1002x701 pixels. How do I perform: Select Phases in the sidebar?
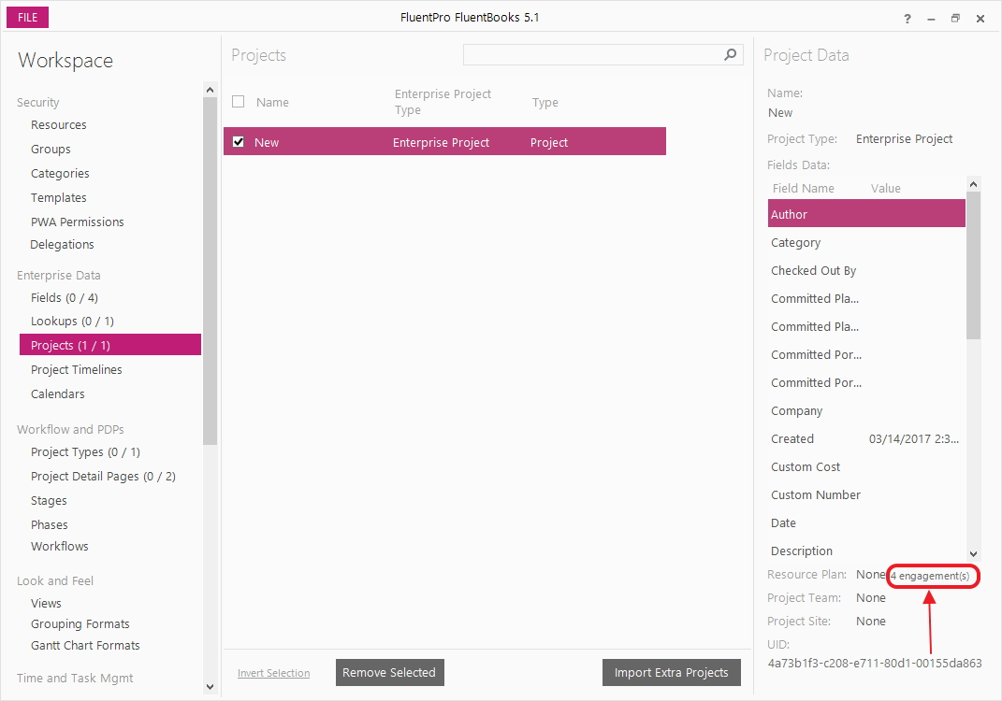(50, 524)
